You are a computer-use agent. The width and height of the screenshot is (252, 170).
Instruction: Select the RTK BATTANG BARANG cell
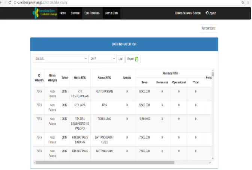(x=80, y=140)
